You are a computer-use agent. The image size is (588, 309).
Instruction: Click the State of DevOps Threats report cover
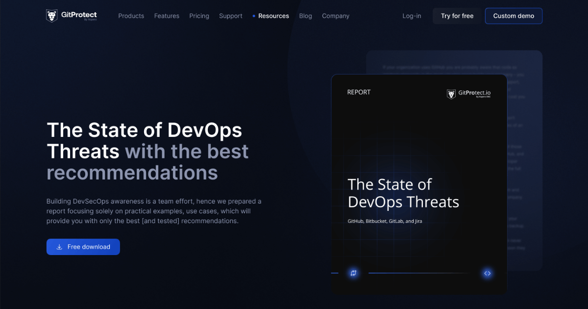pos(419,184)
